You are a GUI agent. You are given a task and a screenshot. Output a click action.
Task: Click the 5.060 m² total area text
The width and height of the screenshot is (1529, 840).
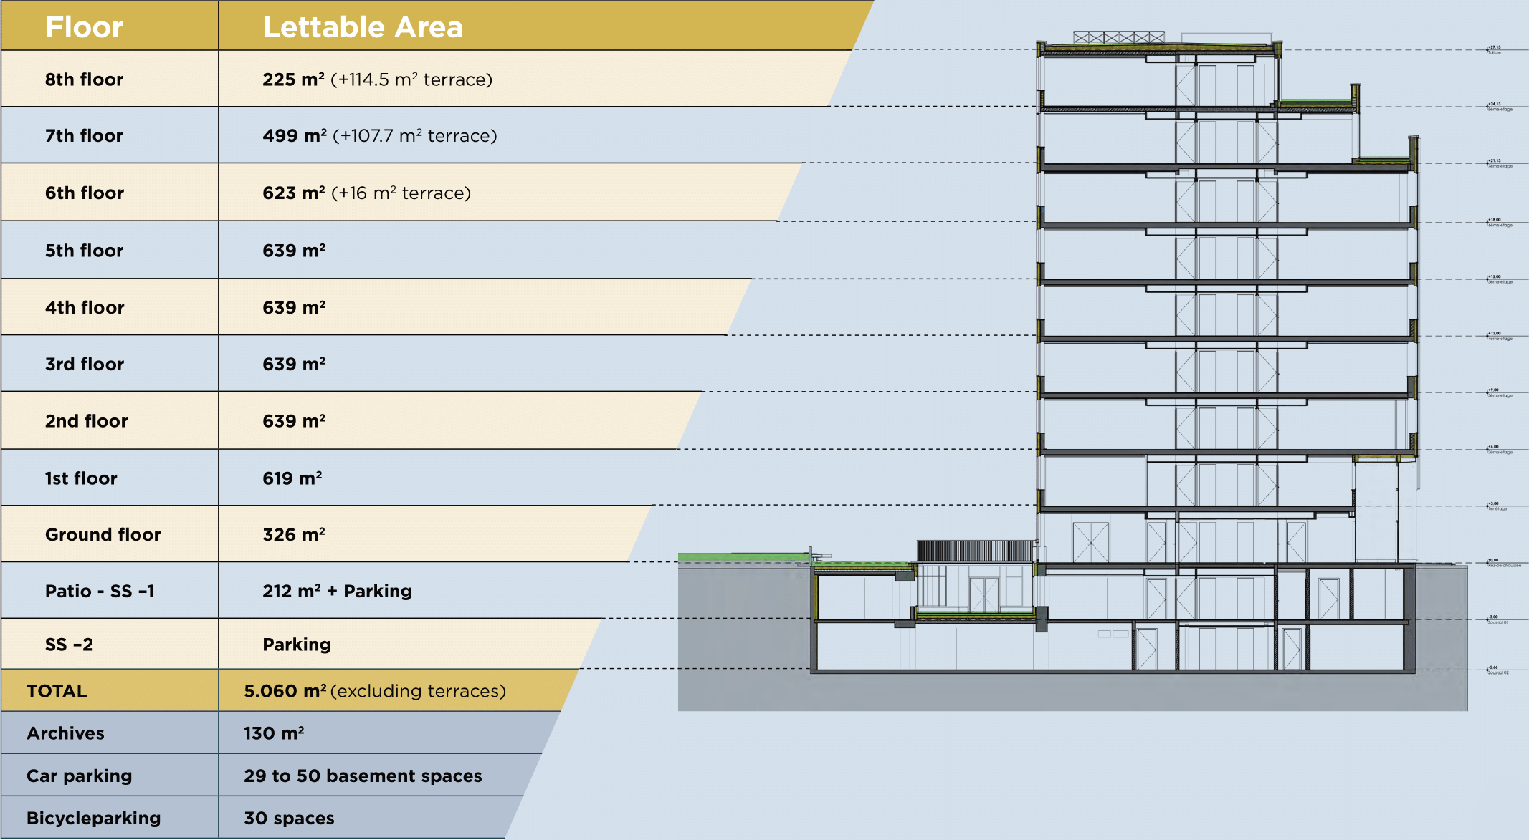click(x=285, y=691)
